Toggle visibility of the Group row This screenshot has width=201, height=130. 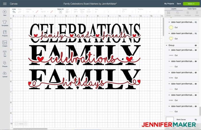(x=196, y=45)
